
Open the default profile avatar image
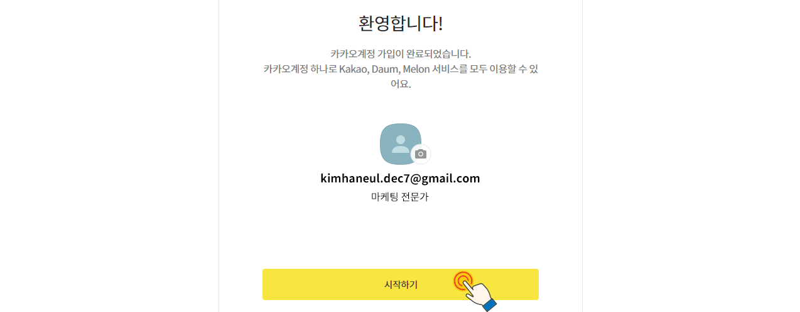(400, 144)
